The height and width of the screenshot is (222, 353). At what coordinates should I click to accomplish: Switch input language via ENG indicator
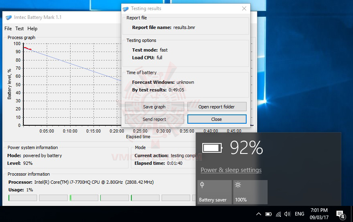pos(299,214)
